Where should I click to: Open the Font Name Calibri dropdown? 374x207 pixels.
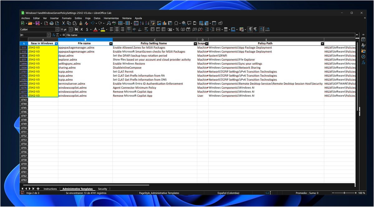click(x=57, y=29)
